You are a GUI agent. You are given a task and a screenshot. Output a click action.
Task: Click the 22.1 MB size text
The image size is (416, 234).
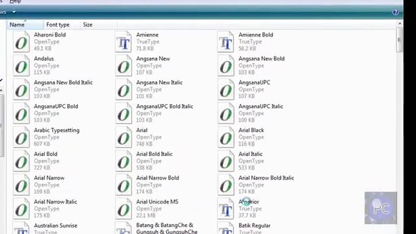[x=146, y=216]
